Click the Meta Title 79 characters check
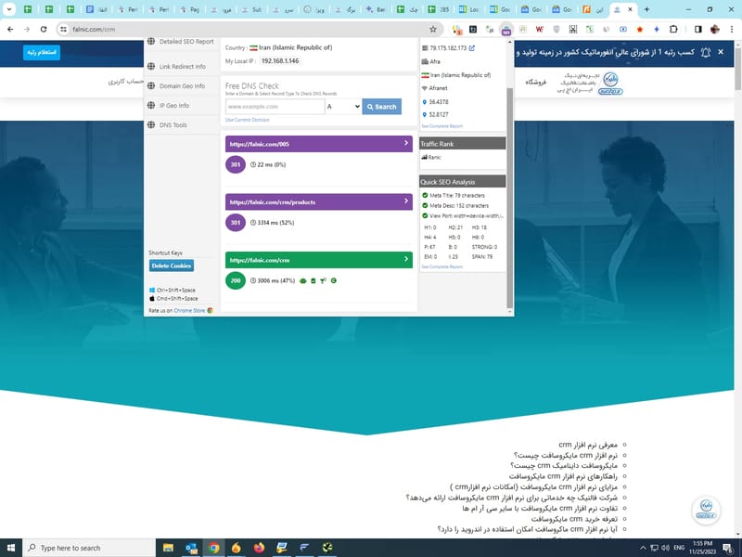742x557 pixels. pyautogui.click(x=454, y=195)
